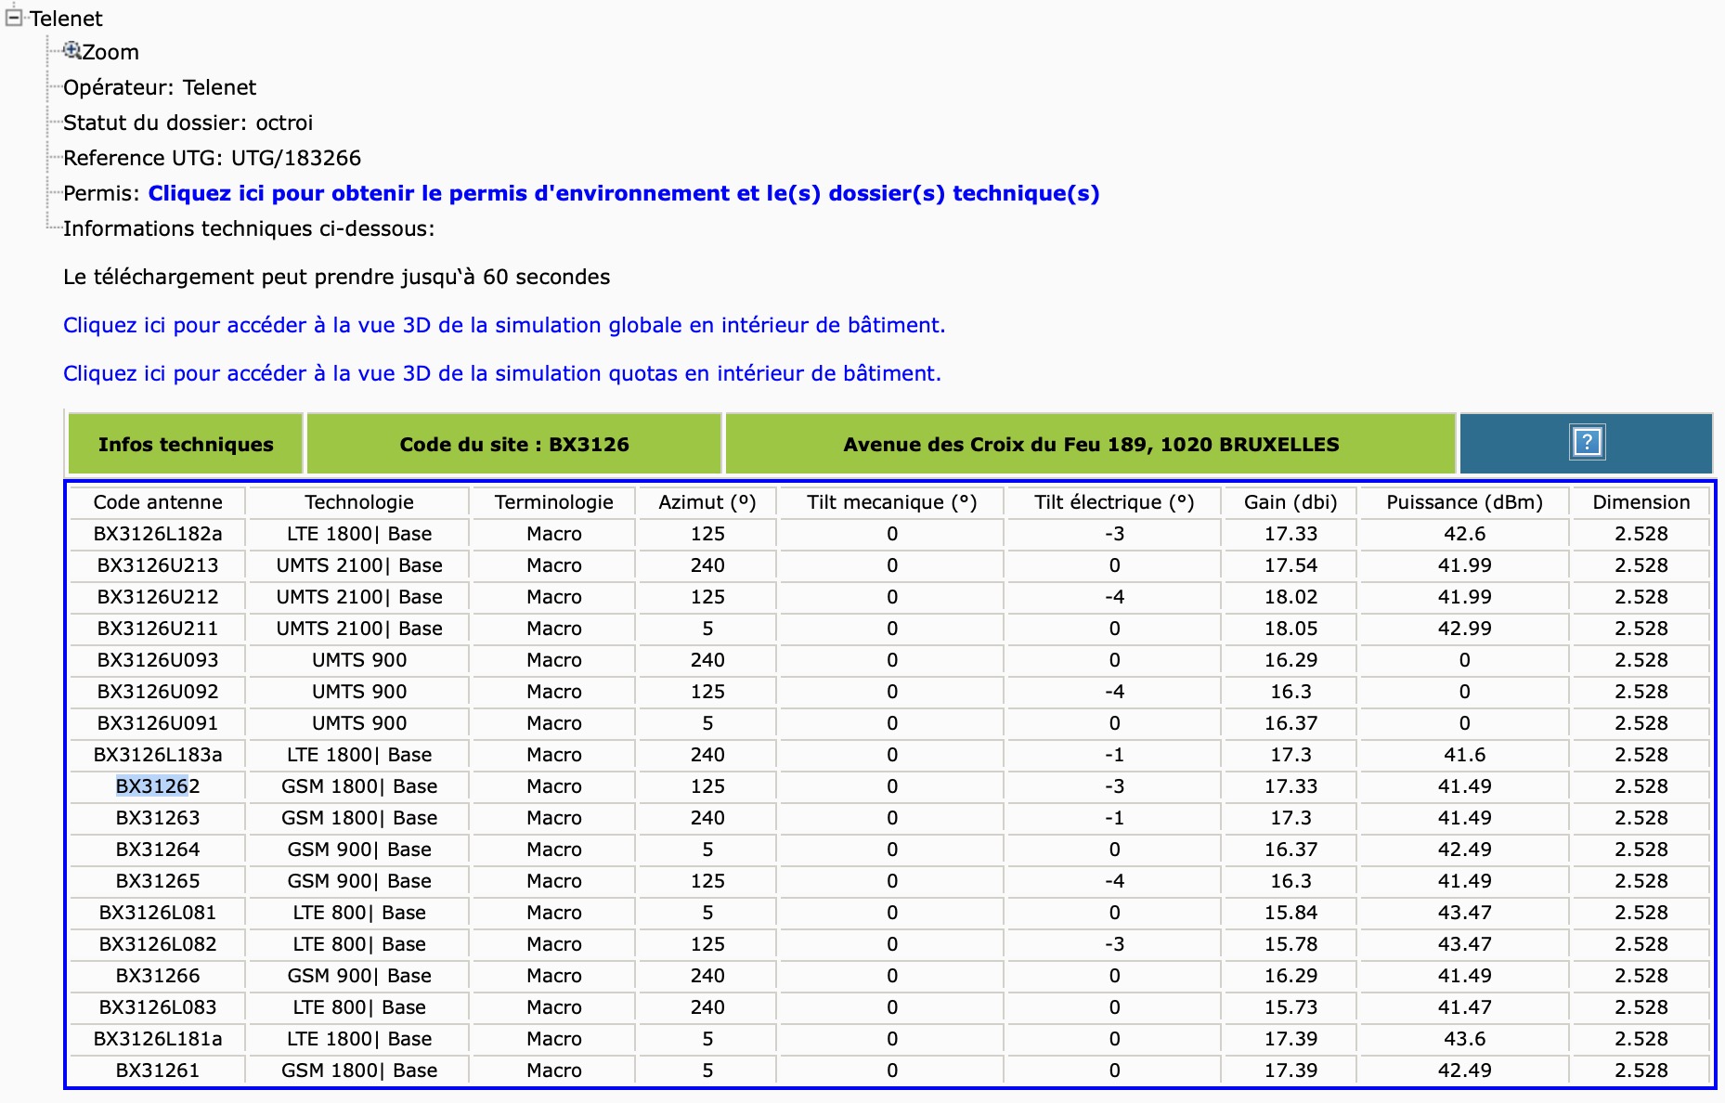Open the help question mark icon
Viewport: 1725px width, 1103px height.
pos(1587,442)
